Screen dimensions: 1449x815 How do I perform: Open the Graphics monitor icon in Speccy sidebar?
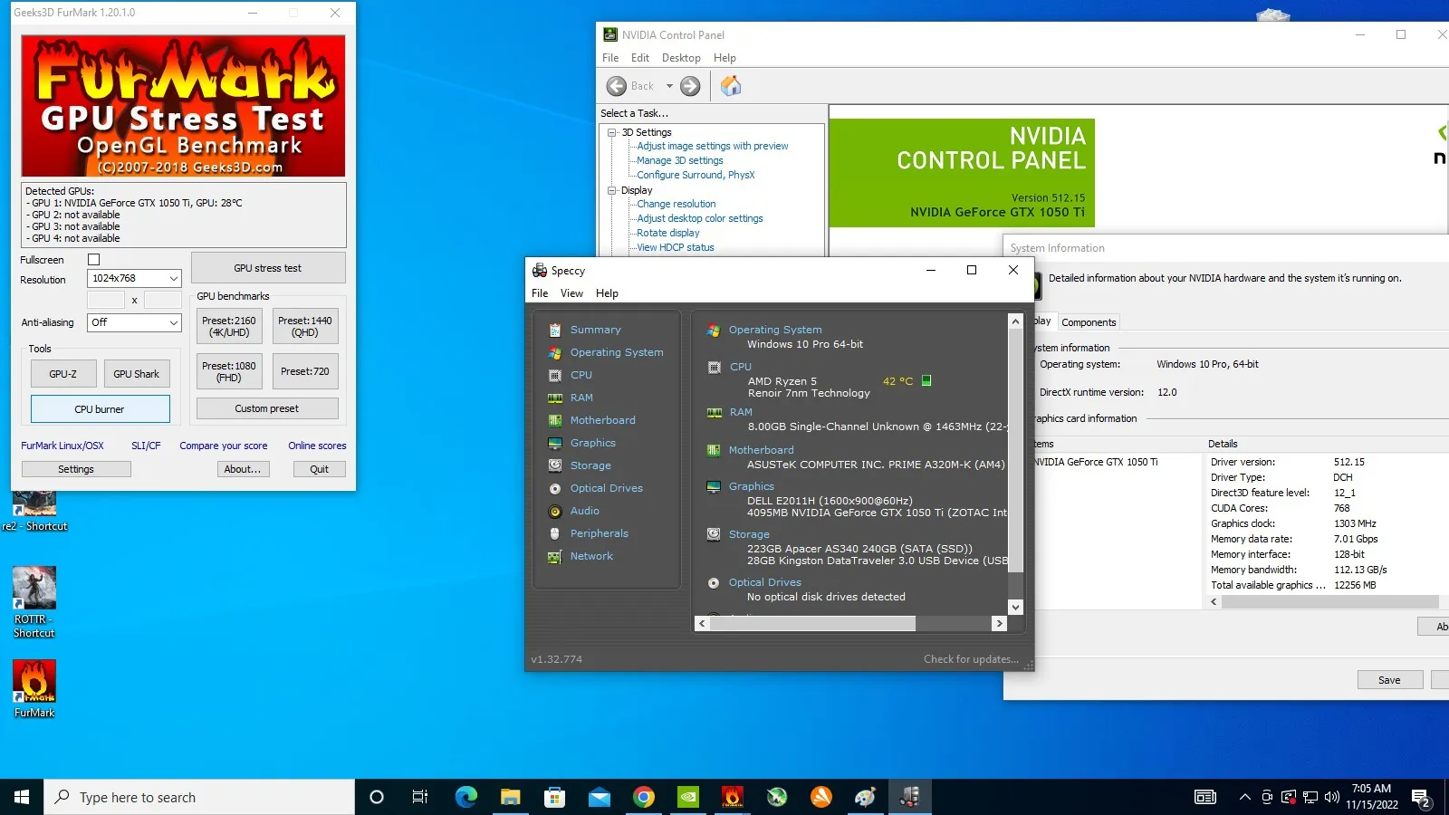click(x=555, y=443)
